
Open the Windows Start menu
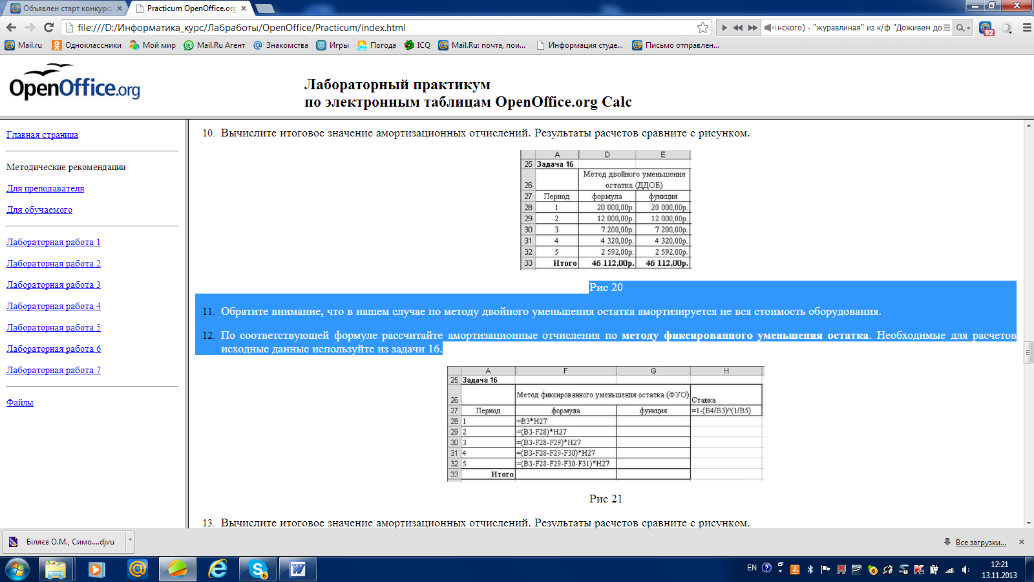click(x=17, y=569)
